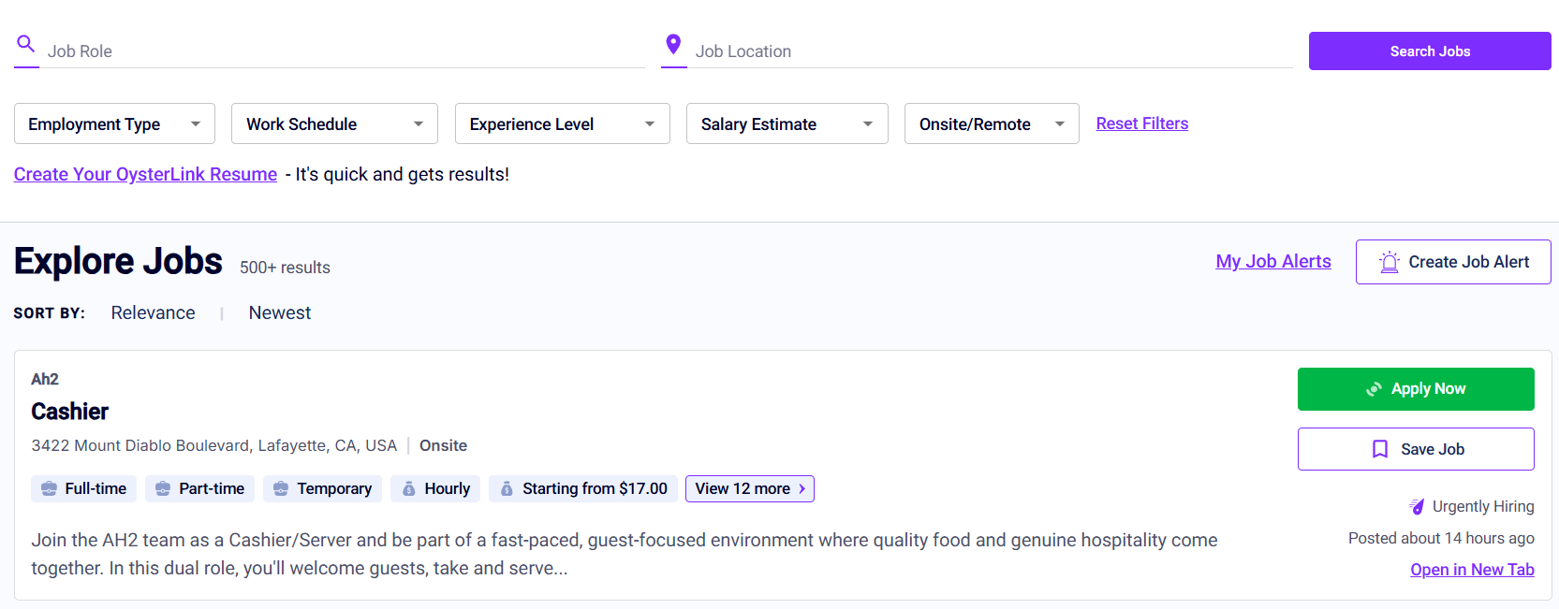Open the Experience Level dropdown
This screenshot has width=1559, height=609.
[562, 123]
